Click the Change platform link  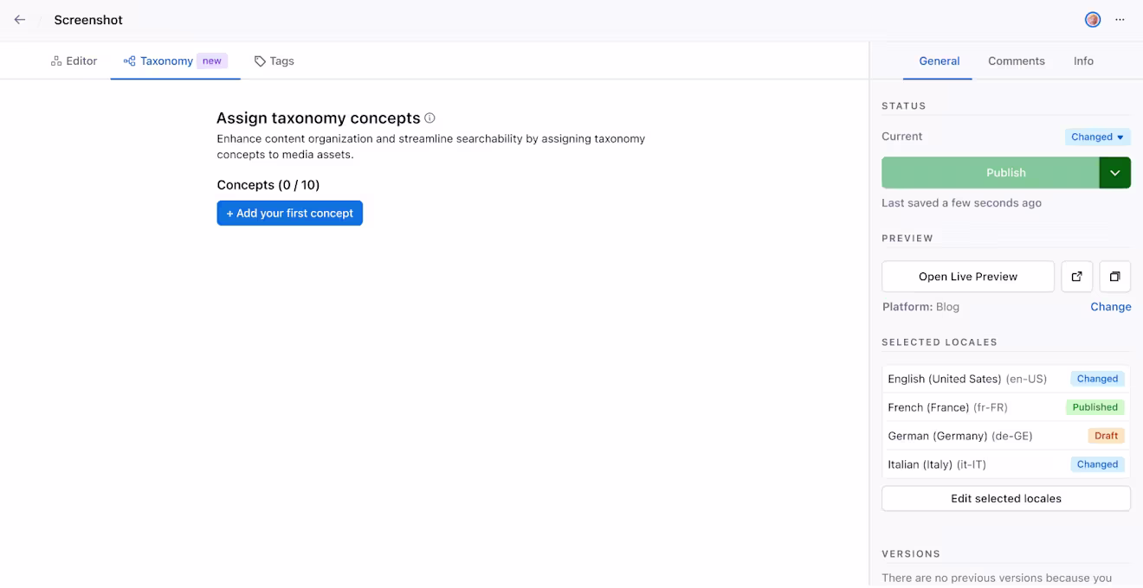pos(1110,307)
